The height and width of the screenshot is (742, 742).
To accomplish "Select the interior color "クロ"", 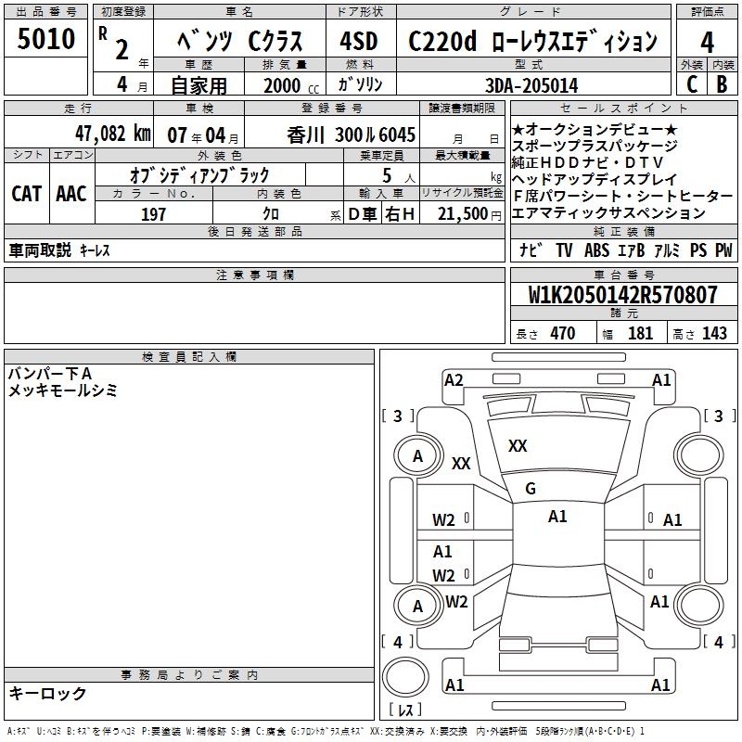I will (271, 214).
